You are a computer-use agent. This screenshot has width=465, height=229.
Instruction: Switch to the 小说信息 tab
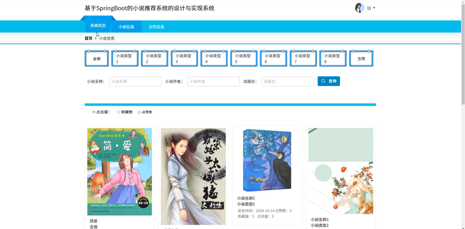pyautogui.click(x=126, y=27)
